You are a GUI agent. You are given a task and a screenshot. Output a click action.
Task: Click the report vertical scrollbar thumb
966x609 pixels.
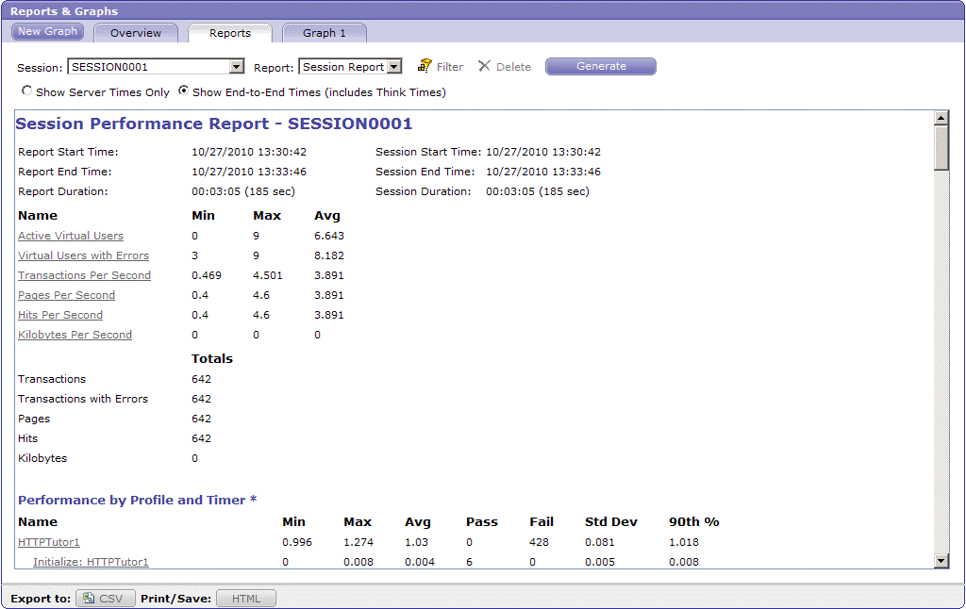click(x=941, y=147)
